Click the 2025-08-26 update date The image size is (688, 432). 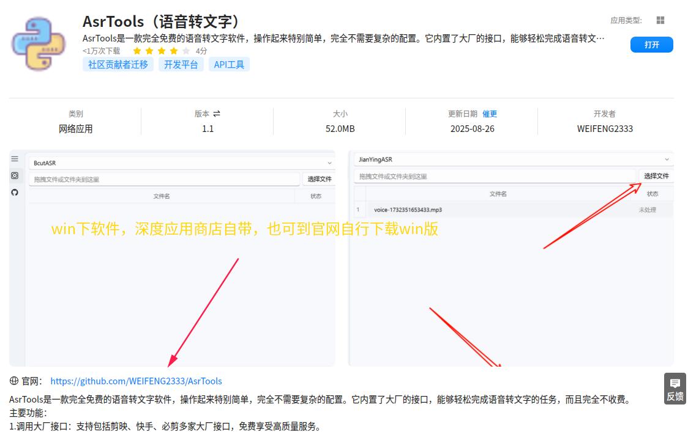click(472, 129)
